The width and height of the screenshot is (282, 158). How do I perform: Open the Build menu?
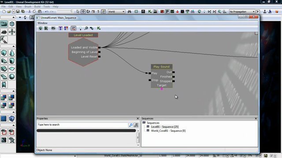point(37,7)
